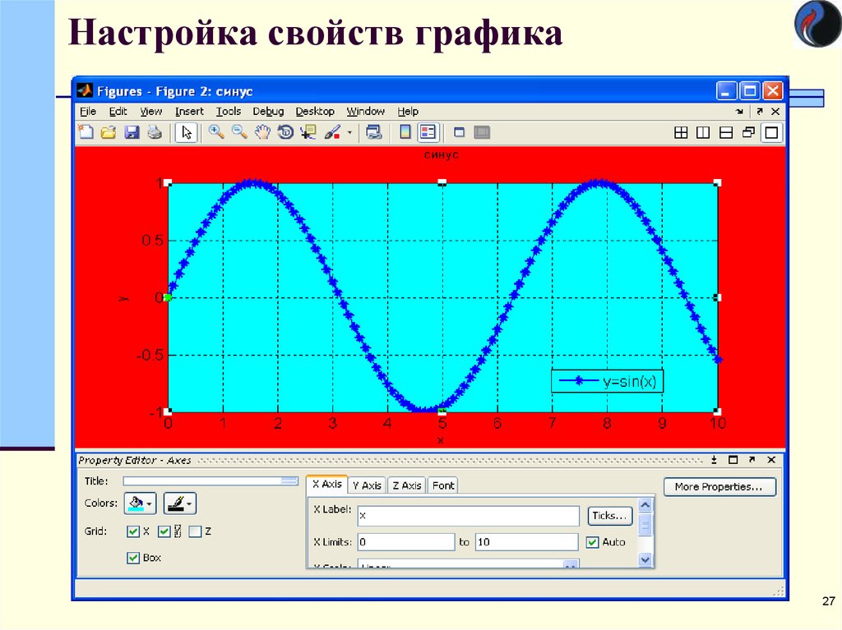
Task: Activate the Zoom In tool
Action: point(216,132)
